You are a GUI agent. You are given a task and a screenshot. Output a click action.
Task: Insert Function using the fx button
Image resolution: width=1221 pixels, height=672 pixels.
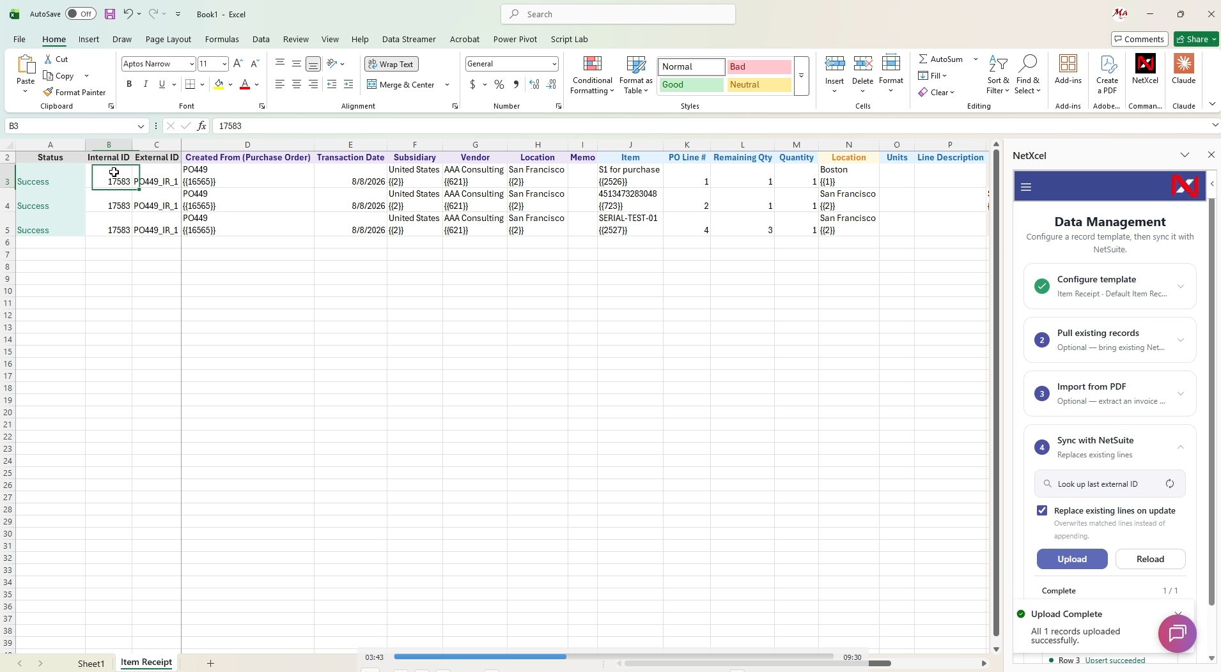tap(201, 126)
